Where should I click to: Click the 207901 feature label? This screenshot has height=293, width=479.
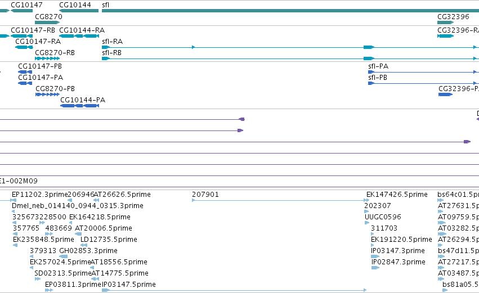205,195
